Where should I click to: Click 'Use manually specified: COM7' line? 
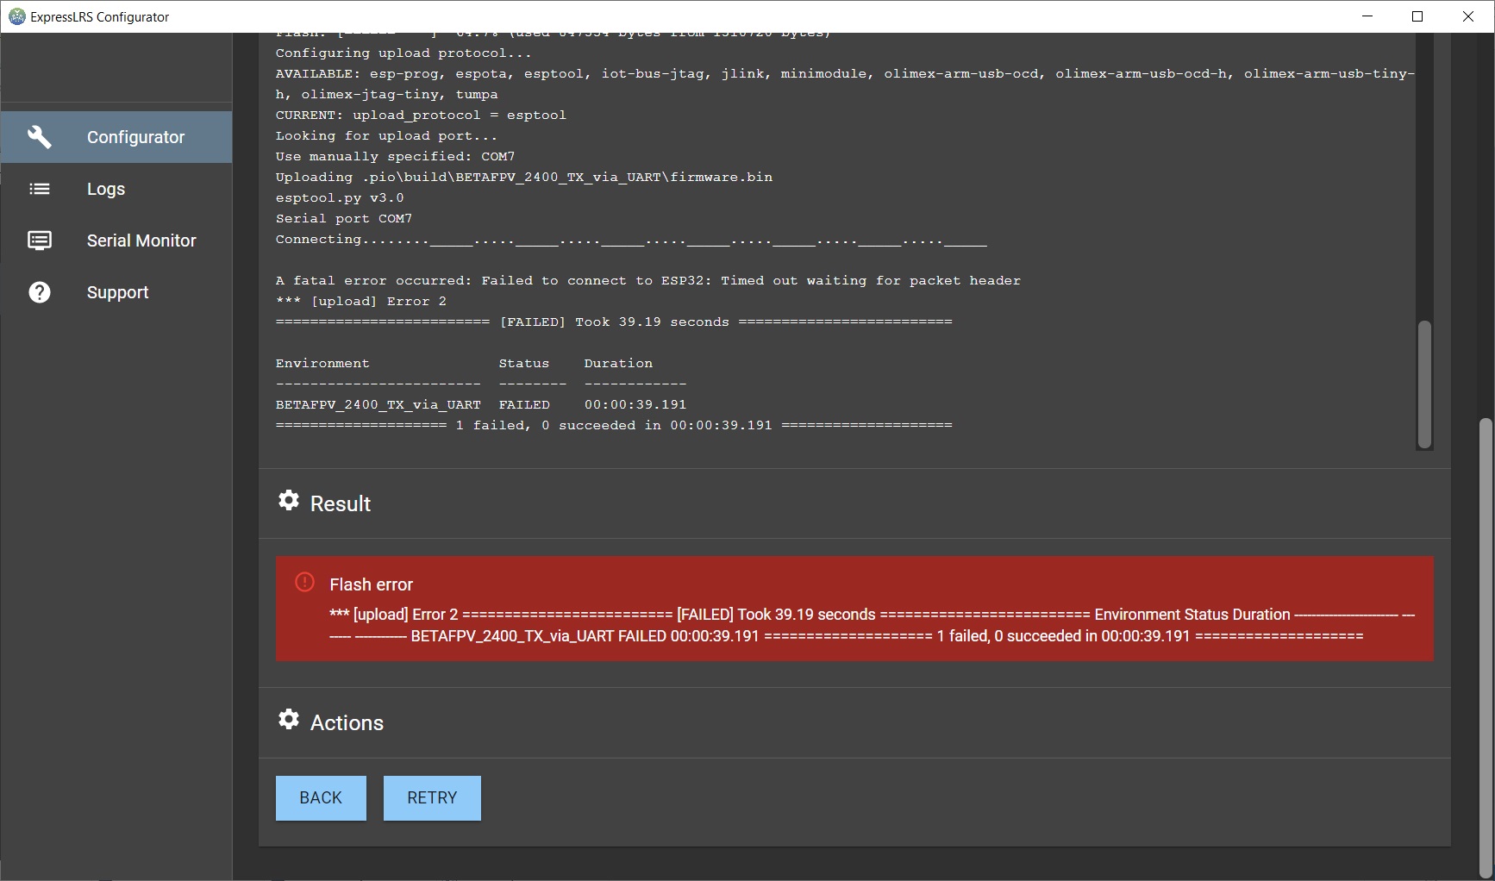[x=395, y=157]
